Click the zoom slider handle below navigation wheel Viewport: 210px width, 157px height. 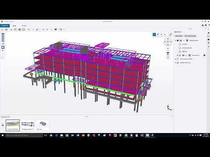coord(168,54)
